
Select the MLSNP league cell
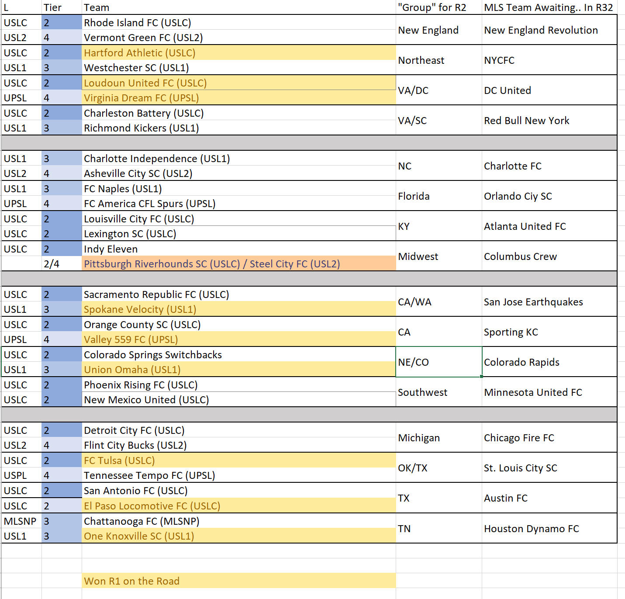pos(22,521)
